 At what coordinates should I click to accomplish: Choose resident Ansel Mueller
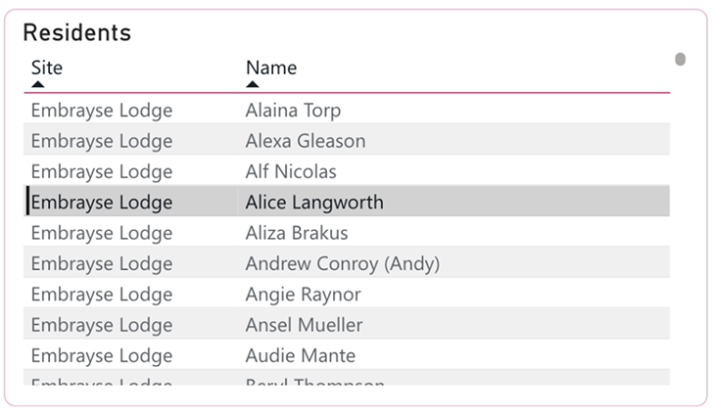tap(304, 325)
